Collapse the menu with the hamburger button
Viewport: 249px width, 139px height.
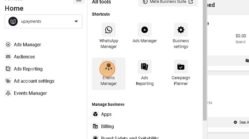(x=79, y=1)
